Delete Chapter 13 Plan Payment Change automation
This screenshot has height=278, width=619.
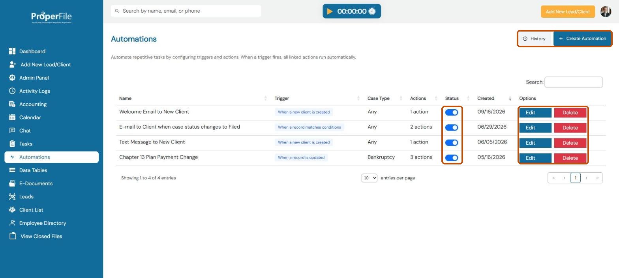point(570,158)
